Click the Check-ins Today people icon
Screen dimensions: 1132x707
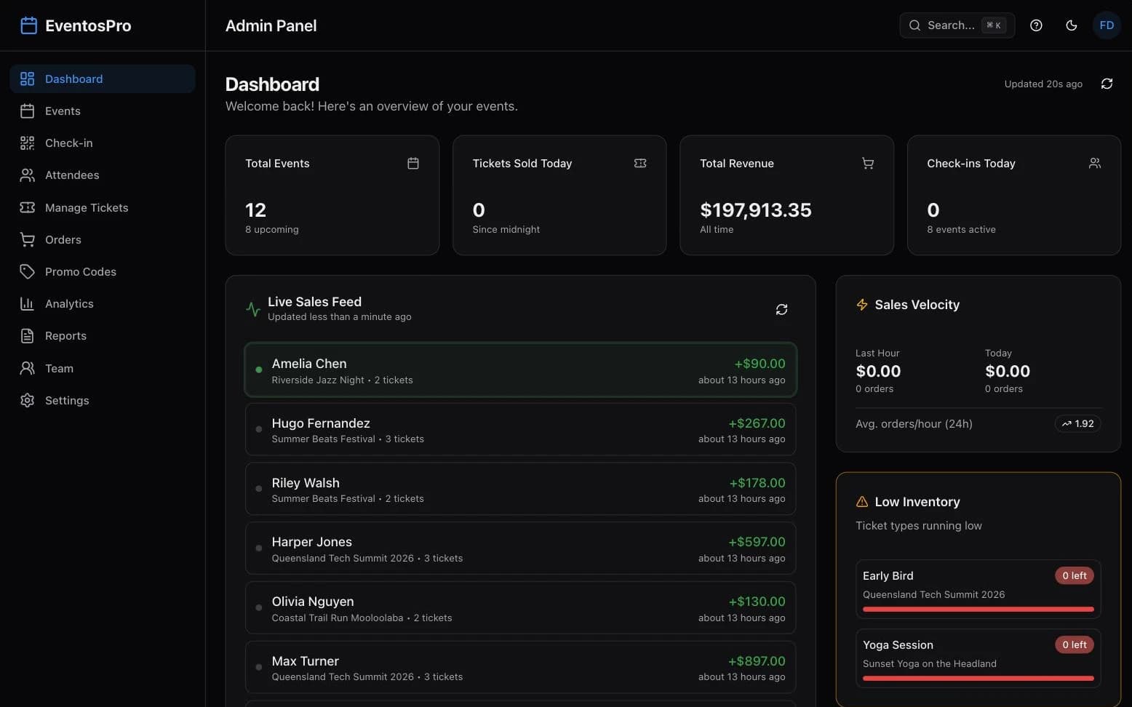(x=1094, y=163)
